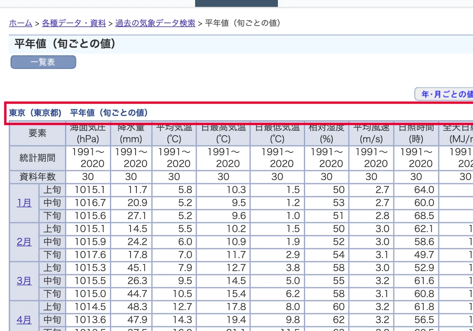The image size is (473, 331).
Task: Select the 10.3 max temperature cell
Action: pyautogui.click(x=223, y=190)
